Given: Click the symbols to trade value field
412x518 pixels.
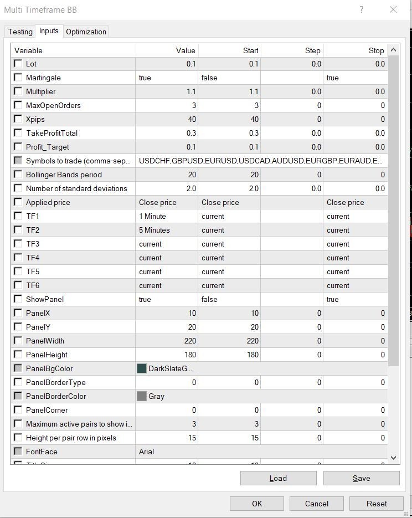Looking at the screenshot, I should [x=261, y=161].
